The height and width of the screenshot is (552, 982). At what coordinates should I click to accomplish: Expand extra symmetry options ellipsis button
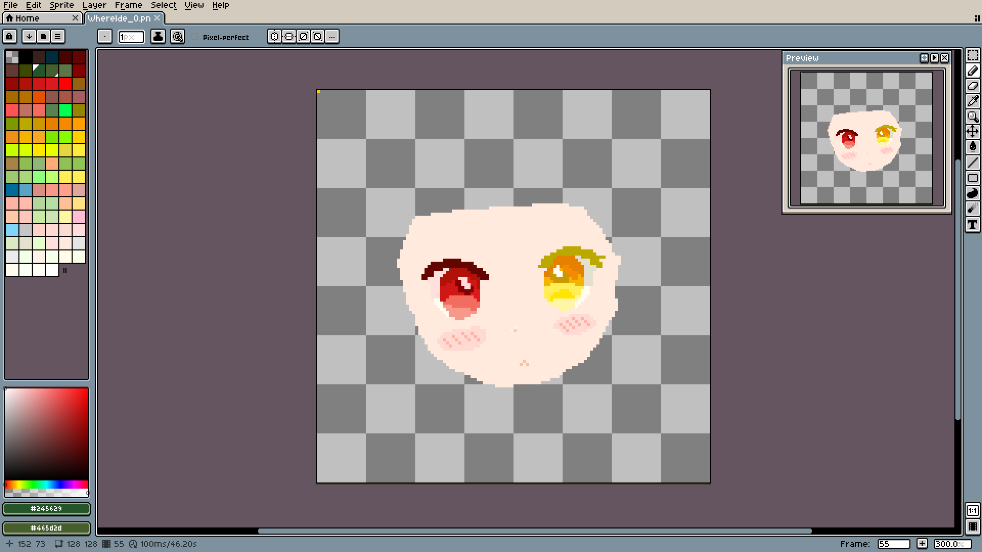click(332, 36)
